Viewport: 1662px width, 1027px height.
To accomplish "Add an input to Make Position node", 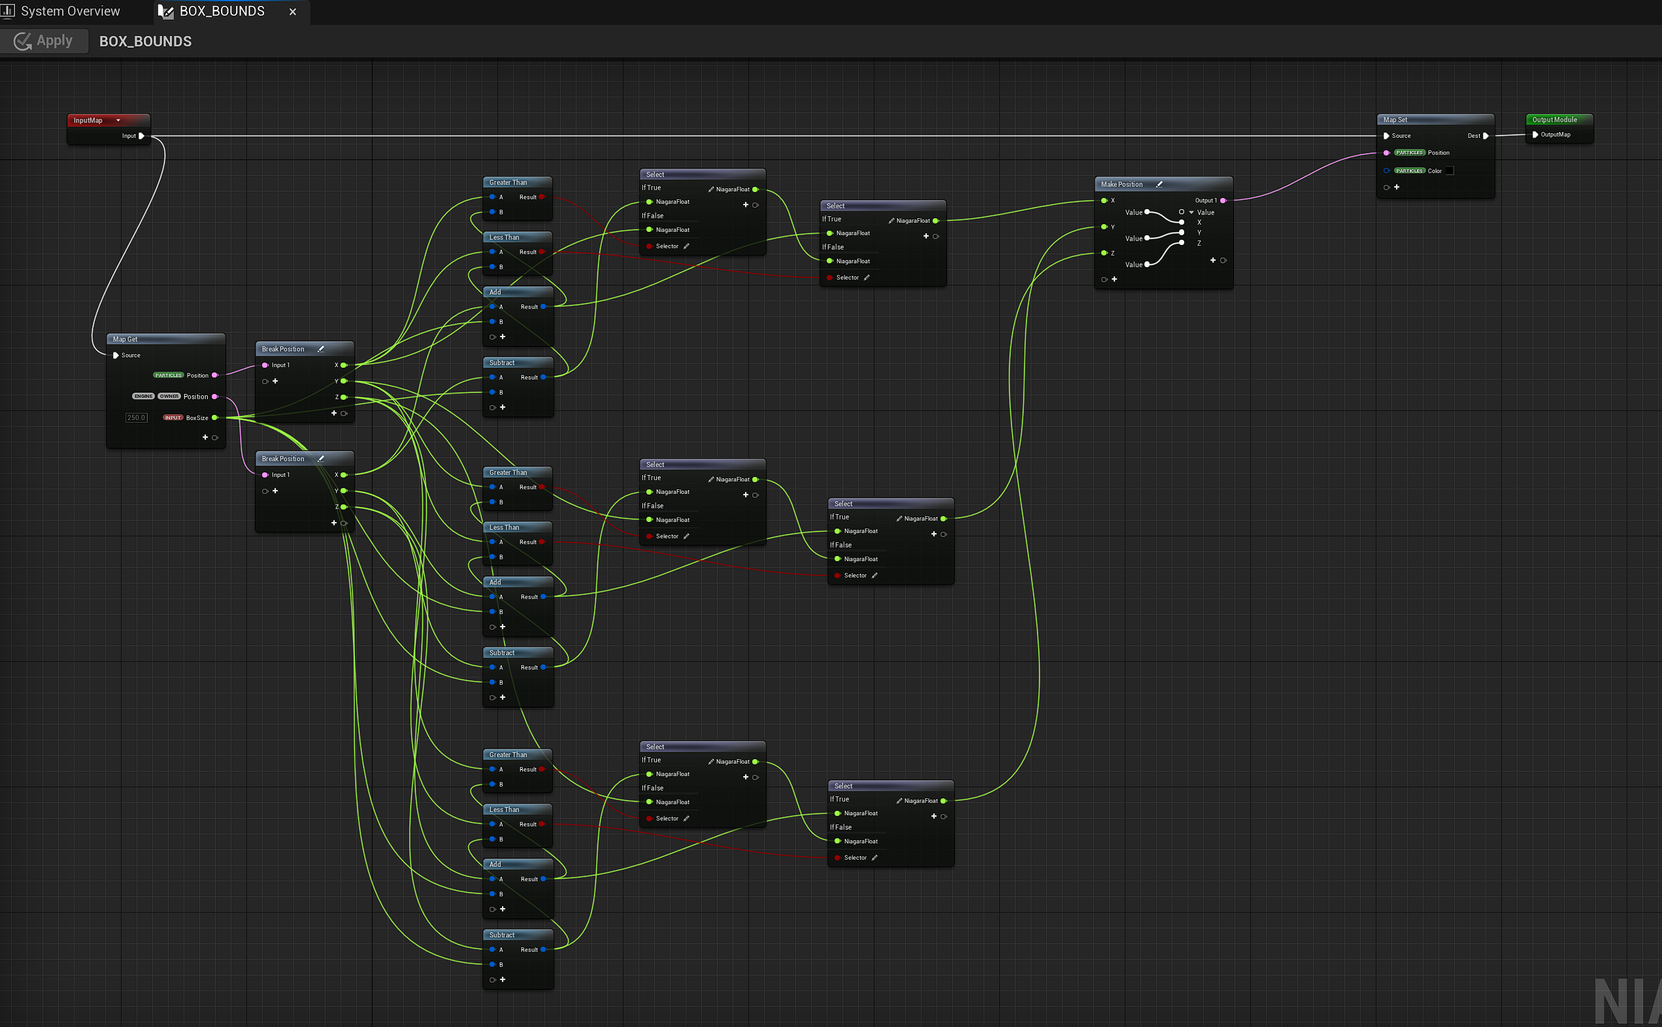I will [1114, 279].
